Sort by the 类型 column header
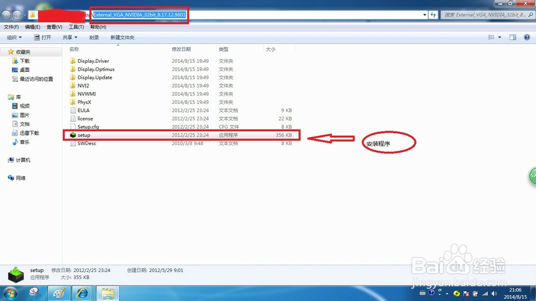Screen dimensions: 536x301 [224, 49]
